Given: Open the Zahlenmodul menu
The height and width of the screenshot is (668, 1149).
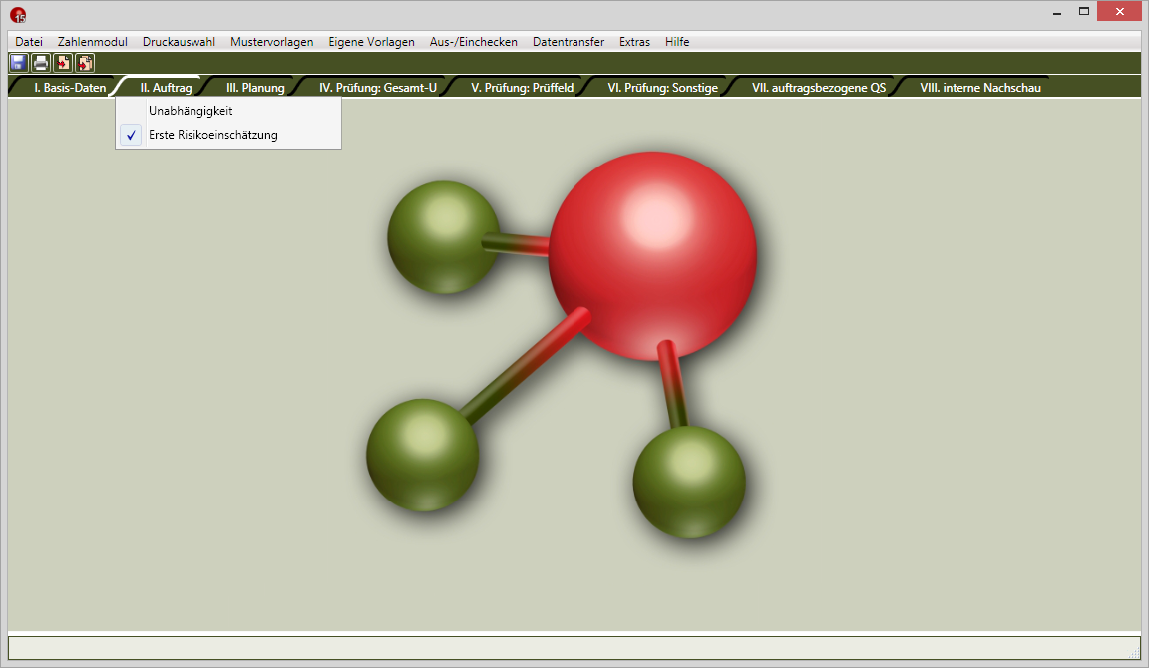Looking at the screenshot, I should [x=93, y=42].
